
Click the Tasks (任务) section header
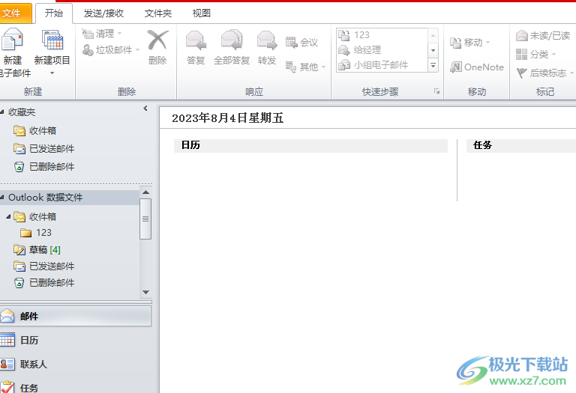point(521,145)
